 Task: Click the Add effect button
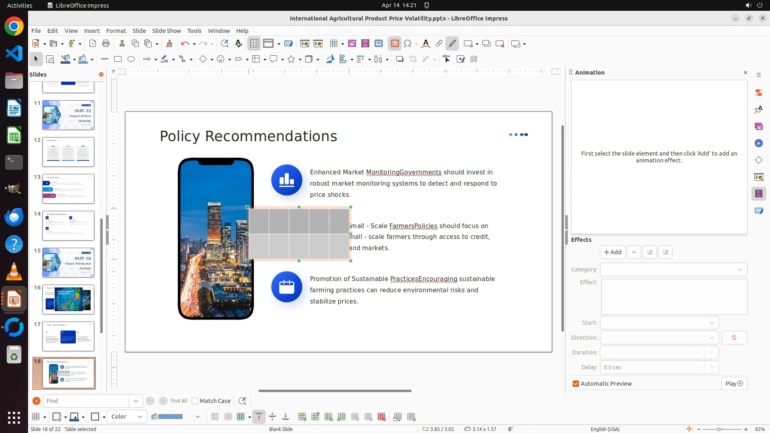point(612,252)
